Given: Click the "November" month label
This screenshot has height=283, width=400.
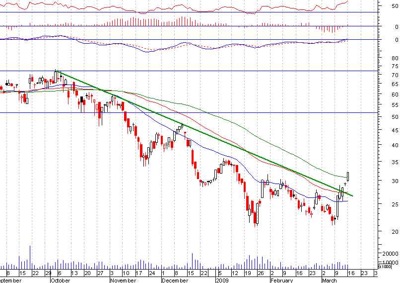Looking at the screenshot, I should click(x=123, y=280).
